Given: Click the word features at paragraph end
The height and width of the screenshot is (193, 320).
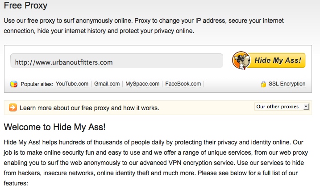Looking at the screenshot, I should (15, 183).
